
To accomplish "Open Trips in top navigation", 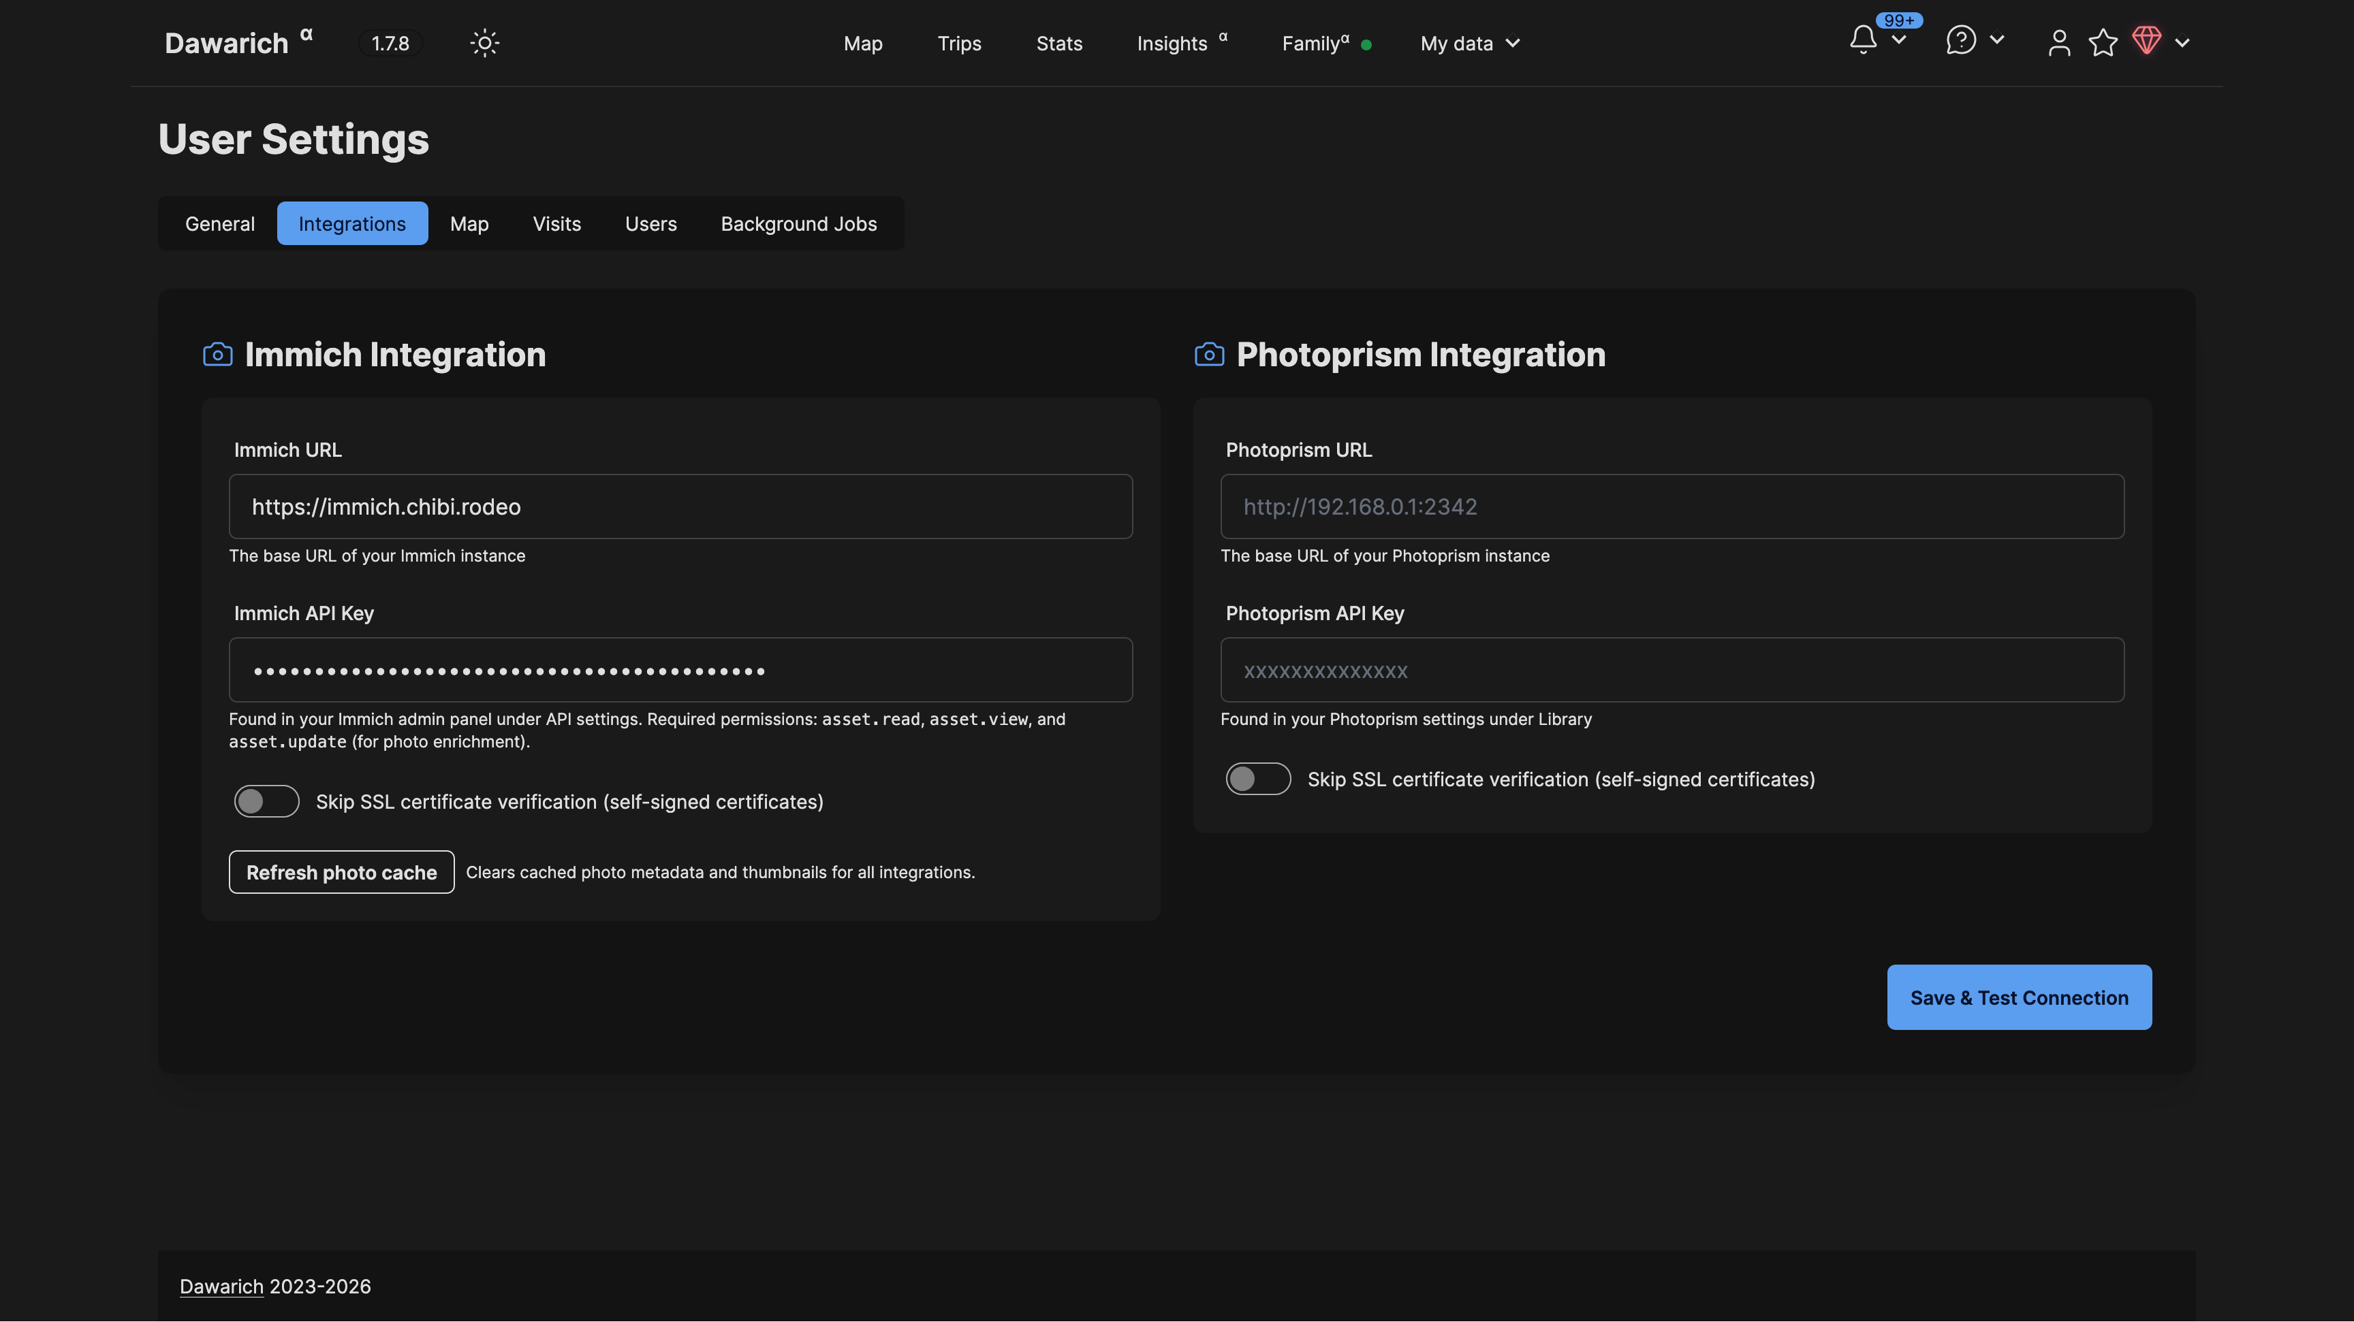I will pyautogui.click(x=960, y=43).
